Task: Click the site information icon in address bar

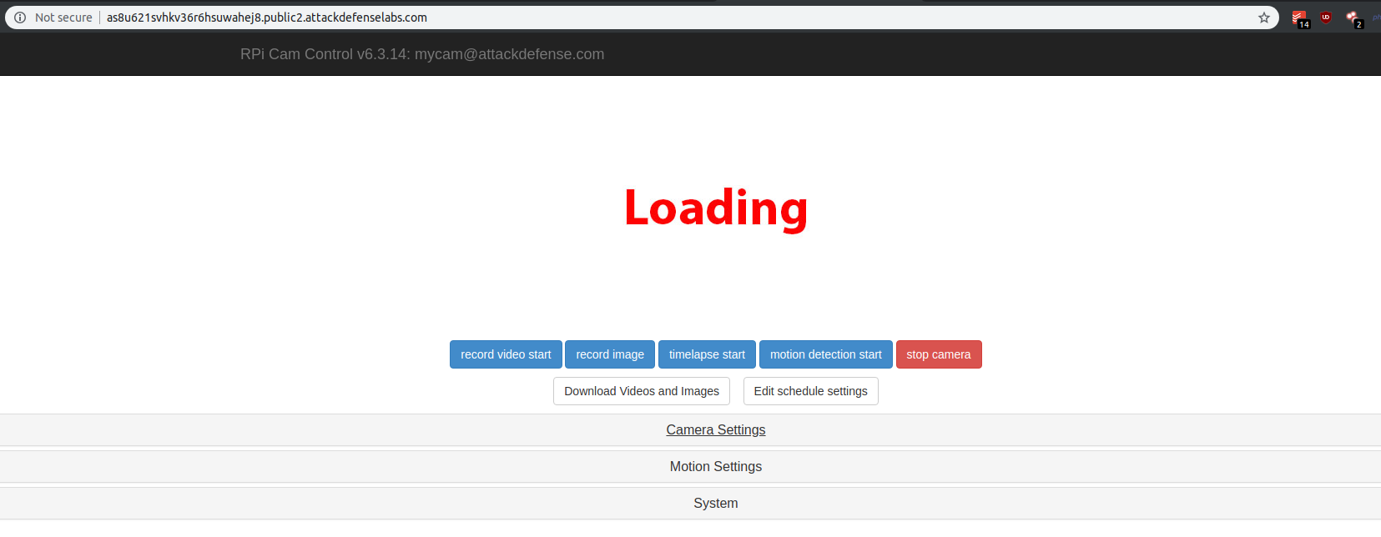Action: point(20,18)
